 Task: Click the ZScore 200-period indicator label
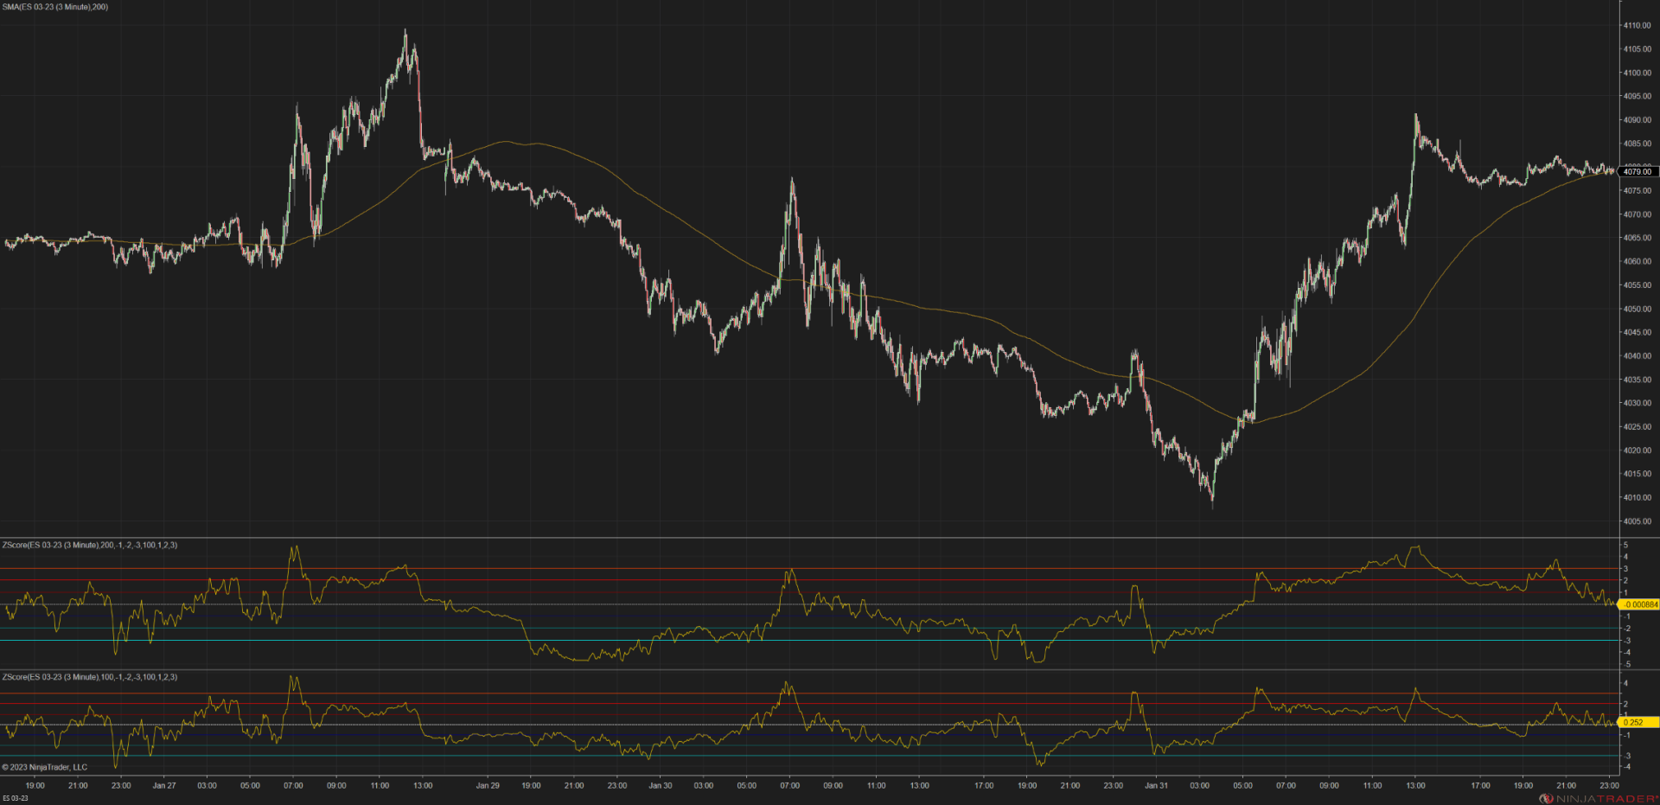tap(90, 546)
